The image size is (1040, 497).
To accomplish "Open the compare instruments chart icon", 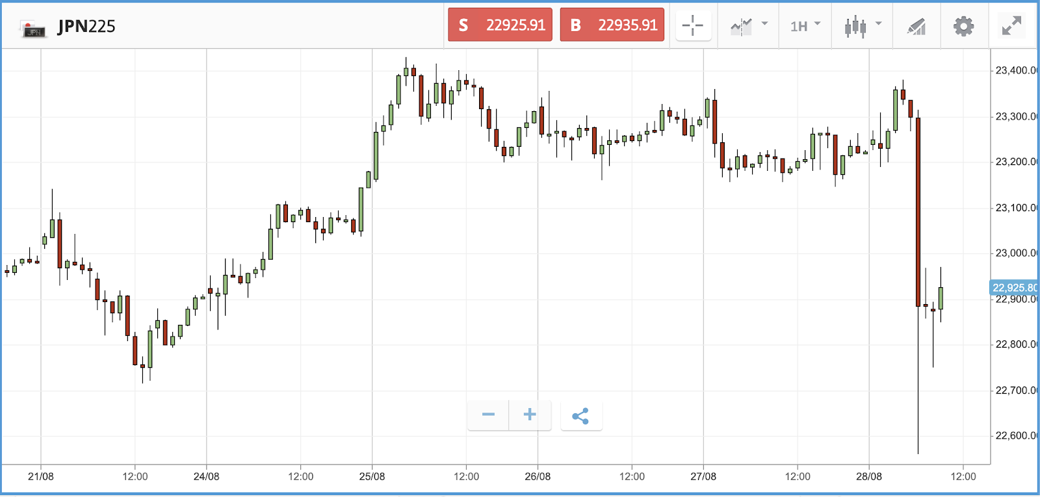I will [x=741, y=27].
